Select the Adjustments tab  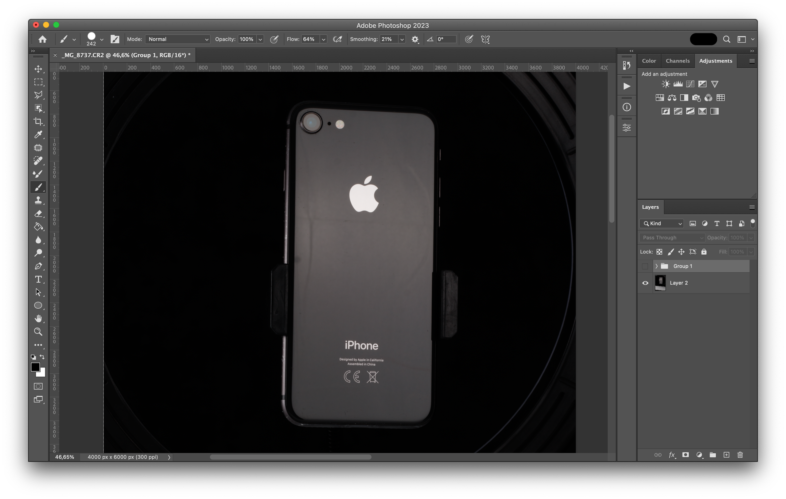715,61
